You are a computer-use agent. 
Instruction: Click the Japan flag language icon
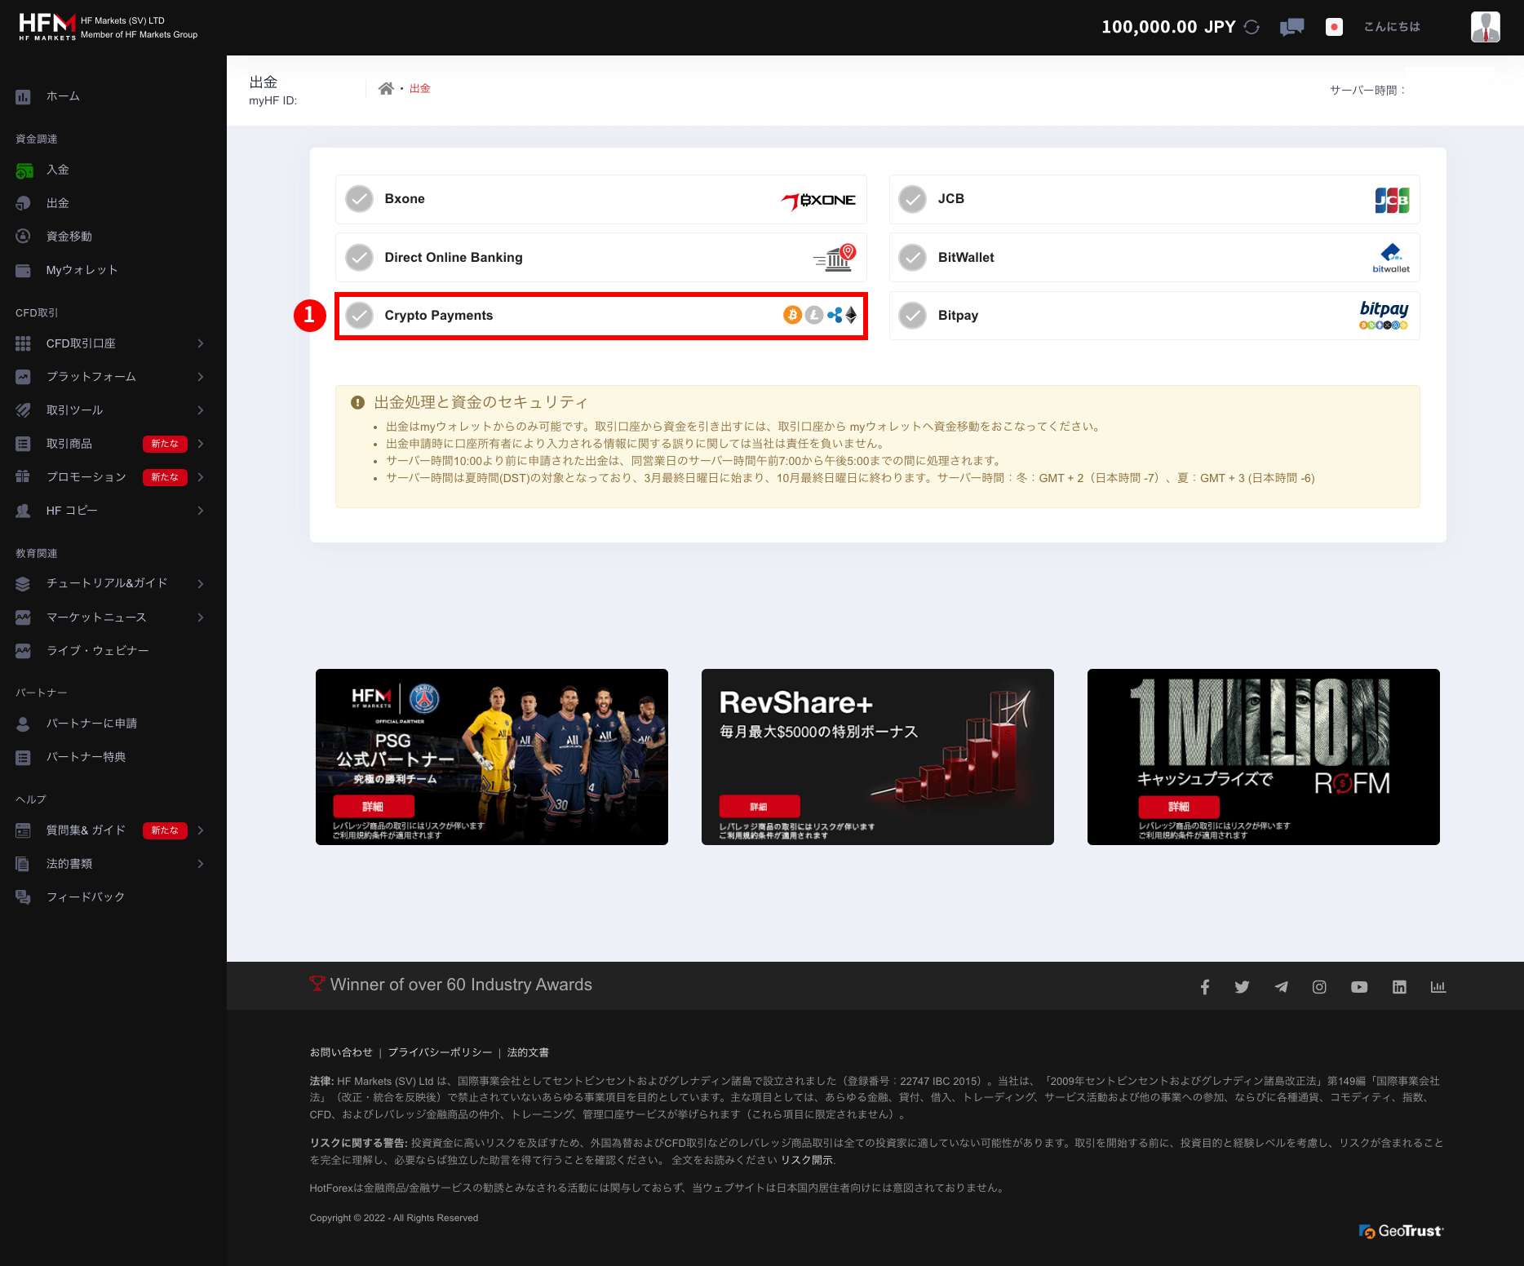[x=1334, y=26]
